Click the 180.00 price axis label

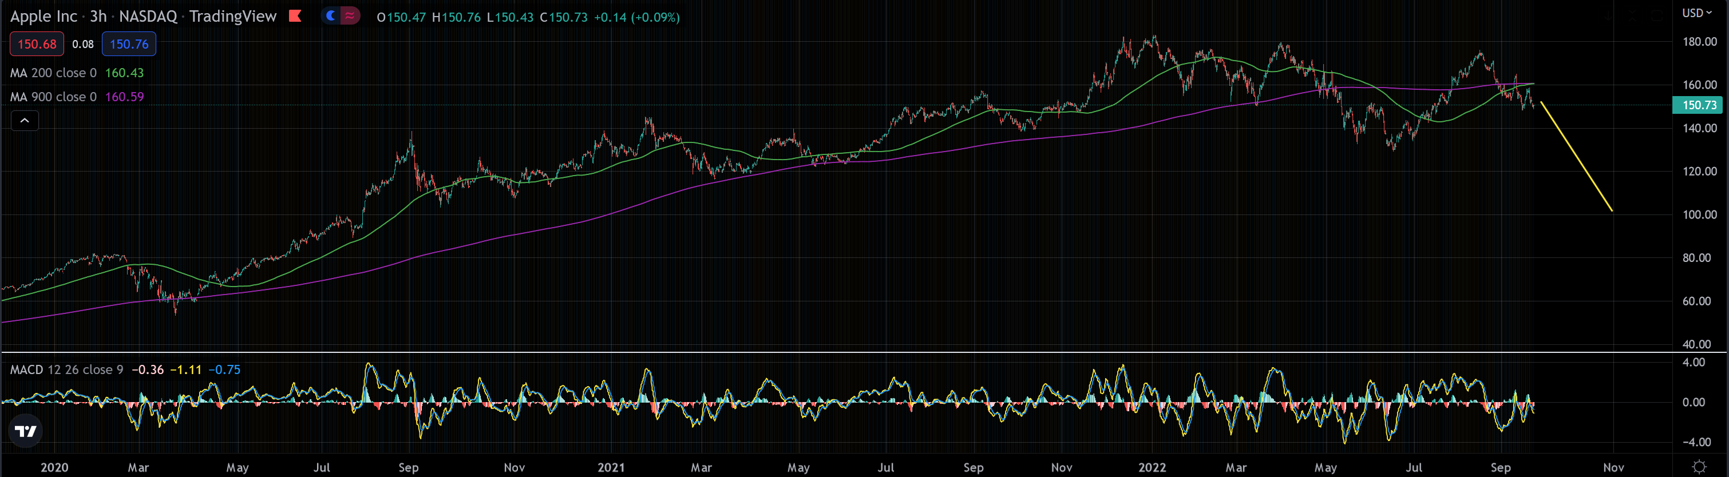click(1699, 42)
